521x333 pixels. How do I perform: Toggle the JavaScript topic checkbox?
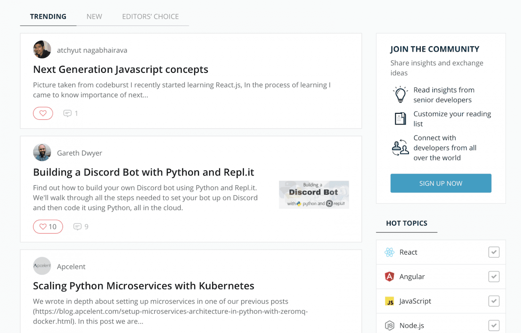(x=494, y=301)
